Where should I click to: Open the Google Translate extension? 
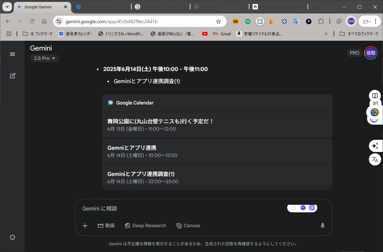click(296, 21)
